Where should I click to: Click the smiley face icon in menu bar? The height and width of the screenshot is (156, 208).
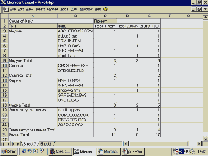pyautogui.click(x=106, y=9)
